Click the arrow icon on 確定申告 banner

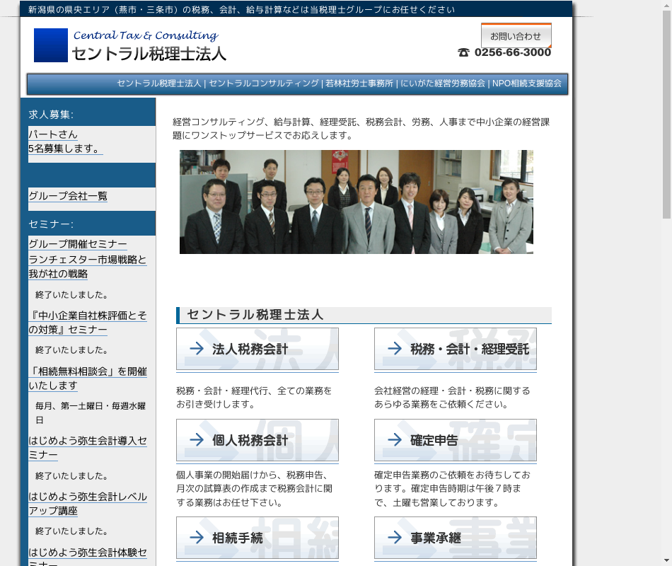[x=395, y=440]
